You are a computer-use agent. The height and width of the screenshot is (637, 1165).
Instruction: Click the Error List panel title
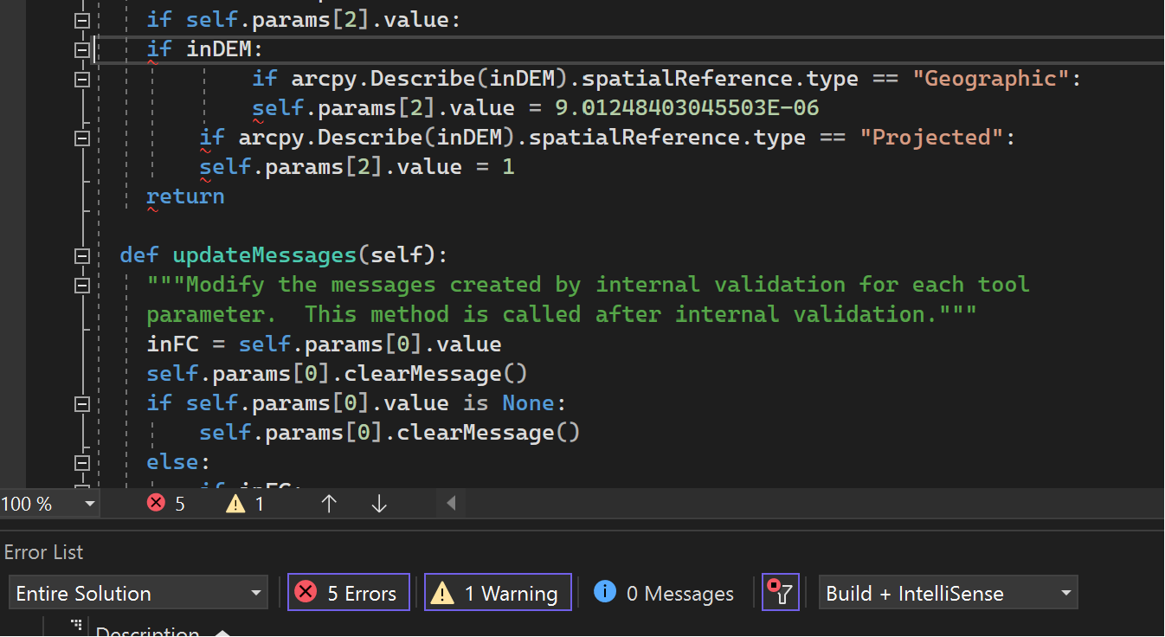pyautogui.click(x=44, y=552)
